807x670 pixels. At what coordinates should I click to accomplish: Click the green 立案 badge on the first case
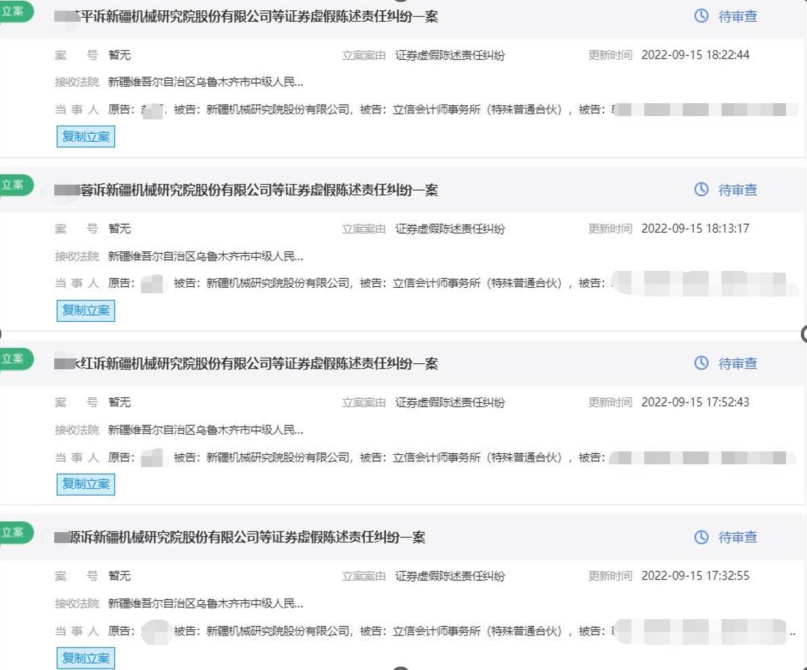15,11
